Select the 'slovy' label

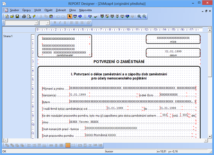(45, 123)
